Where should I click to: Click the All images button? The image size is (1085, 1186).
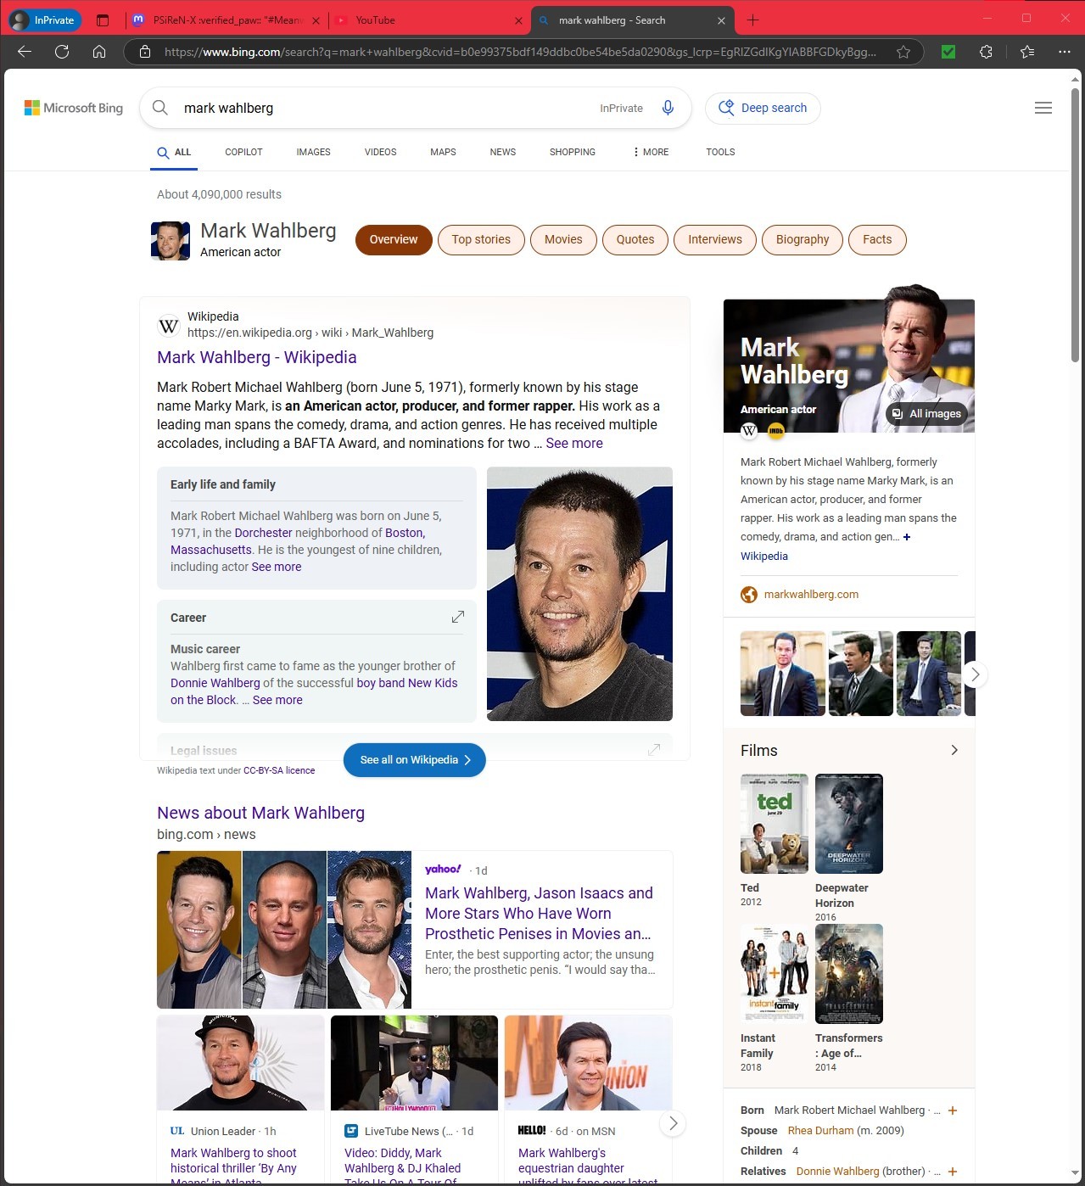[927, 414]
